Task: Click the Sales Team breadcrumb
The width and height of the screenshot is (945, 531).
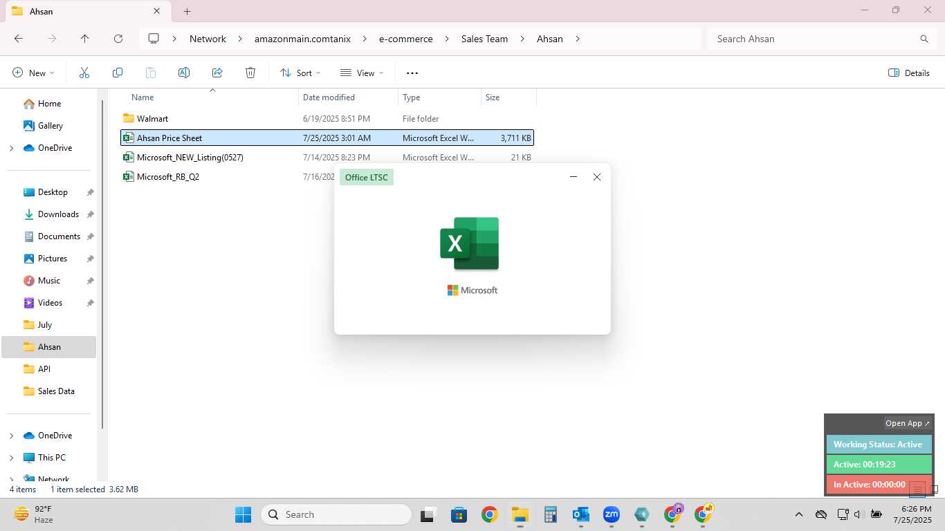Action: 485,39
